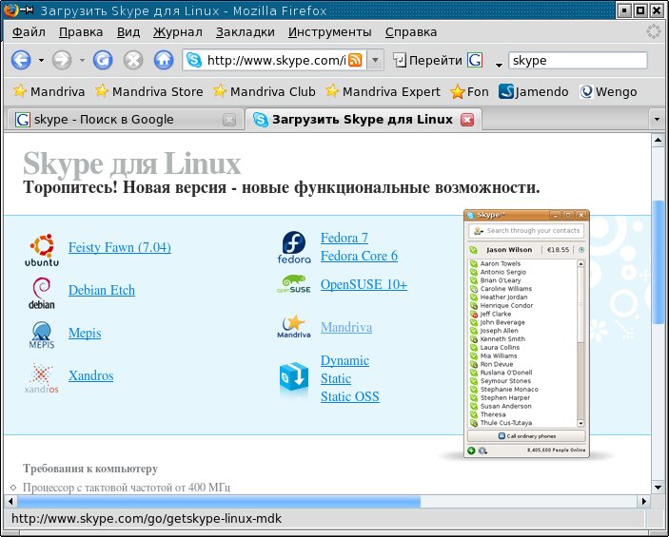Go back with the Back arrow button

tap(21, 60)
